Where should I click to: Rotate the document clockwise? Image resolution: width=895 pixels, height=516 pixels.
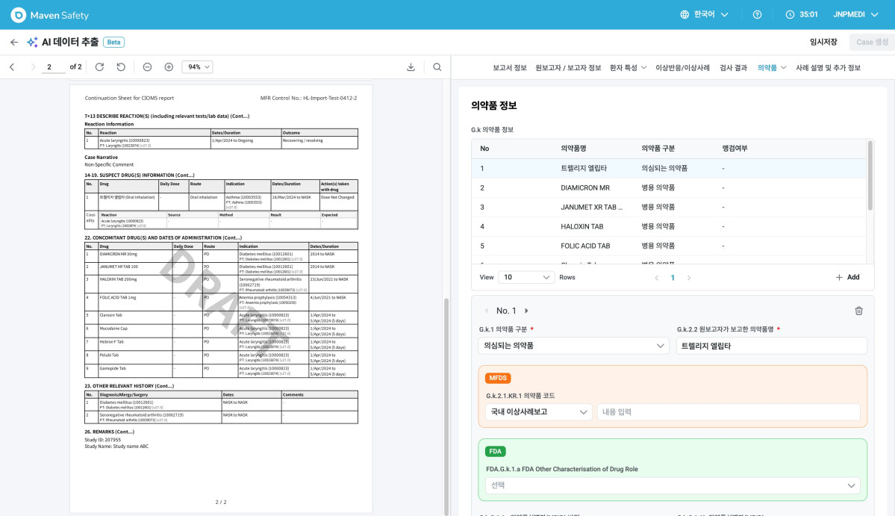(x=99, y=66)
